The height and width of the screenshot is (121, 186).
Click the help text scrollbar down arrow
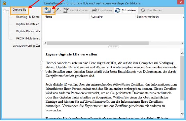tap(182, 114)
